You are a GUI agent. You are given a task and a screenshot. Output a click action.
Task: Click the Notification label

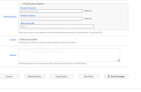[10, 17]
